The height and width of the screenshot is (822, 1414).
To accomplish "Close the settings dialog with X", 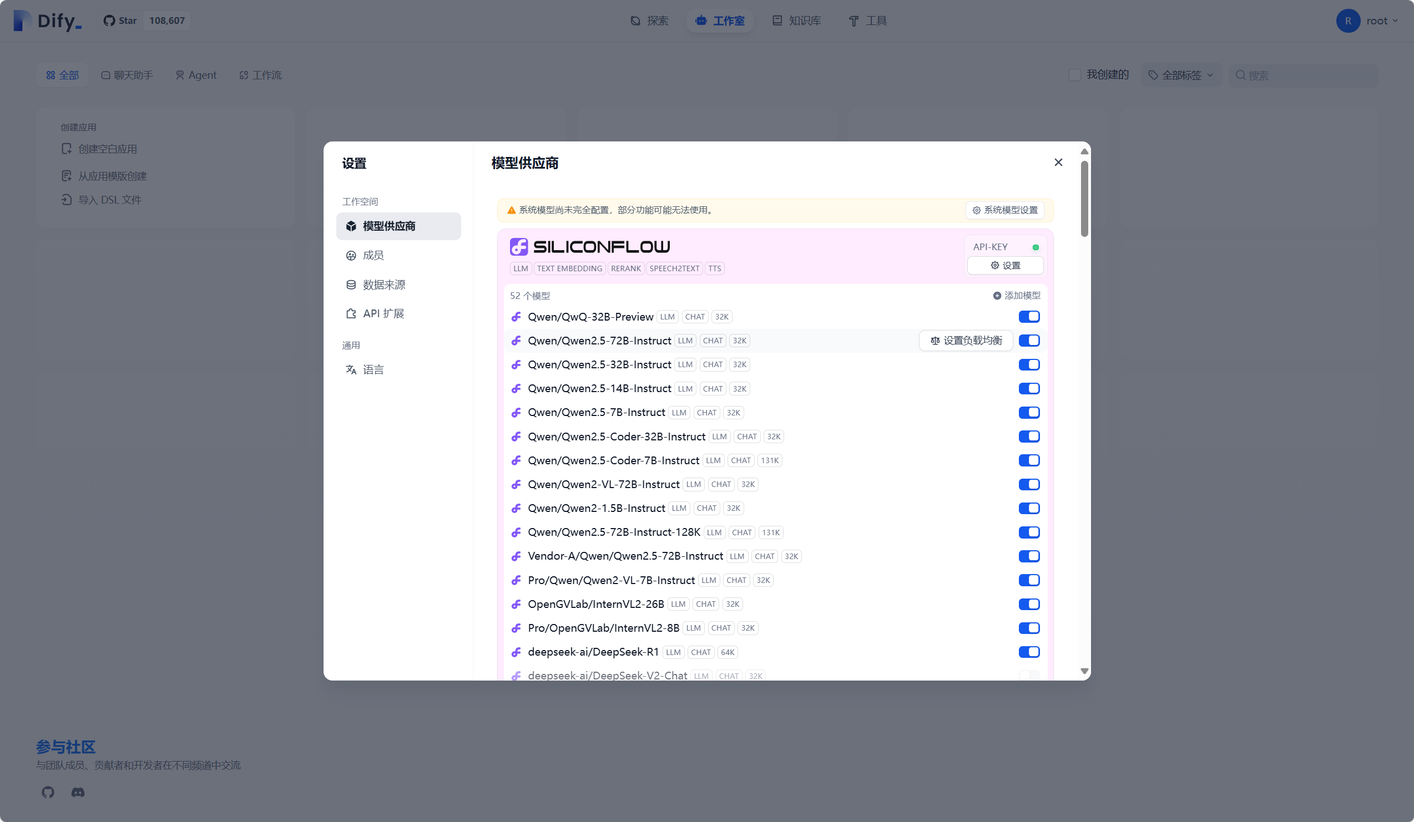I will (1058, 162).
